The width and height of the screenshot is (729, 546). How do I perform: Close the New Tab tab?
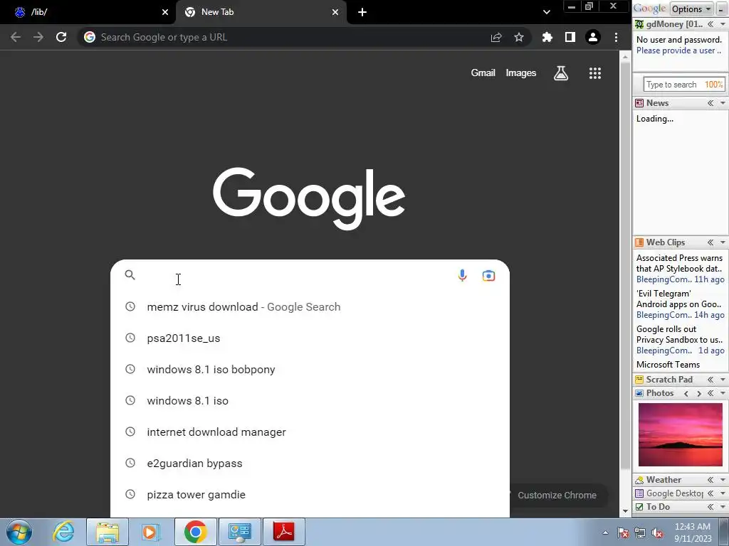(335, 12)
